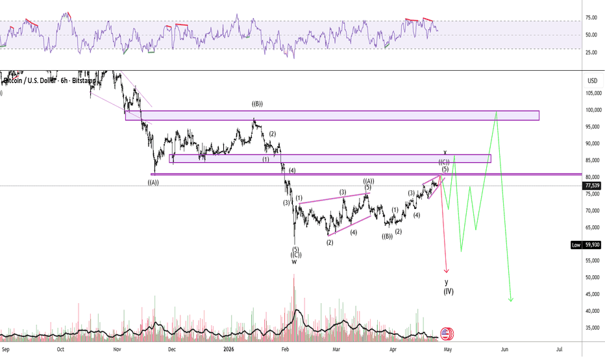Select the 'w' wave label below February low
Image resolution: width=605 pixels, height=357 pixels.
294,262
